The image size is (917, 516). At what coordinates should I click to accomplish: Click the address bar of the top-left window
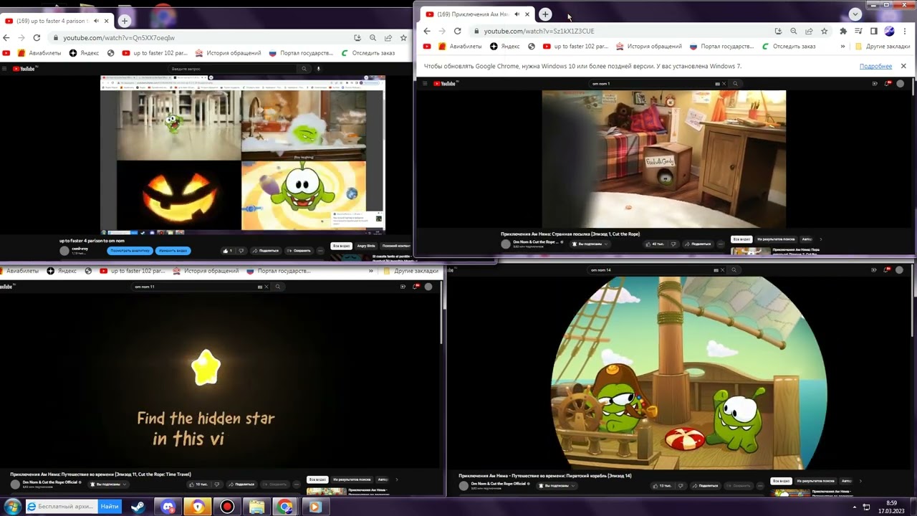tap(201, 37)
